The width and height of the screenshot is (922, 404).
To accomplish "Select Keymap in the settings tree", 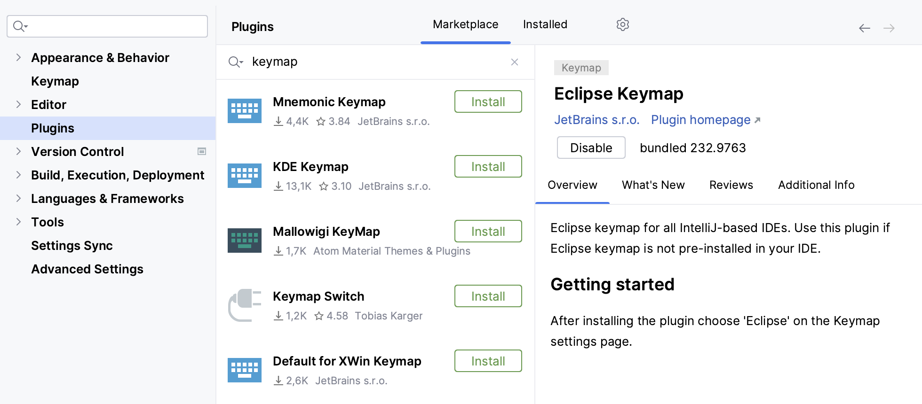I will coord(55,81).
